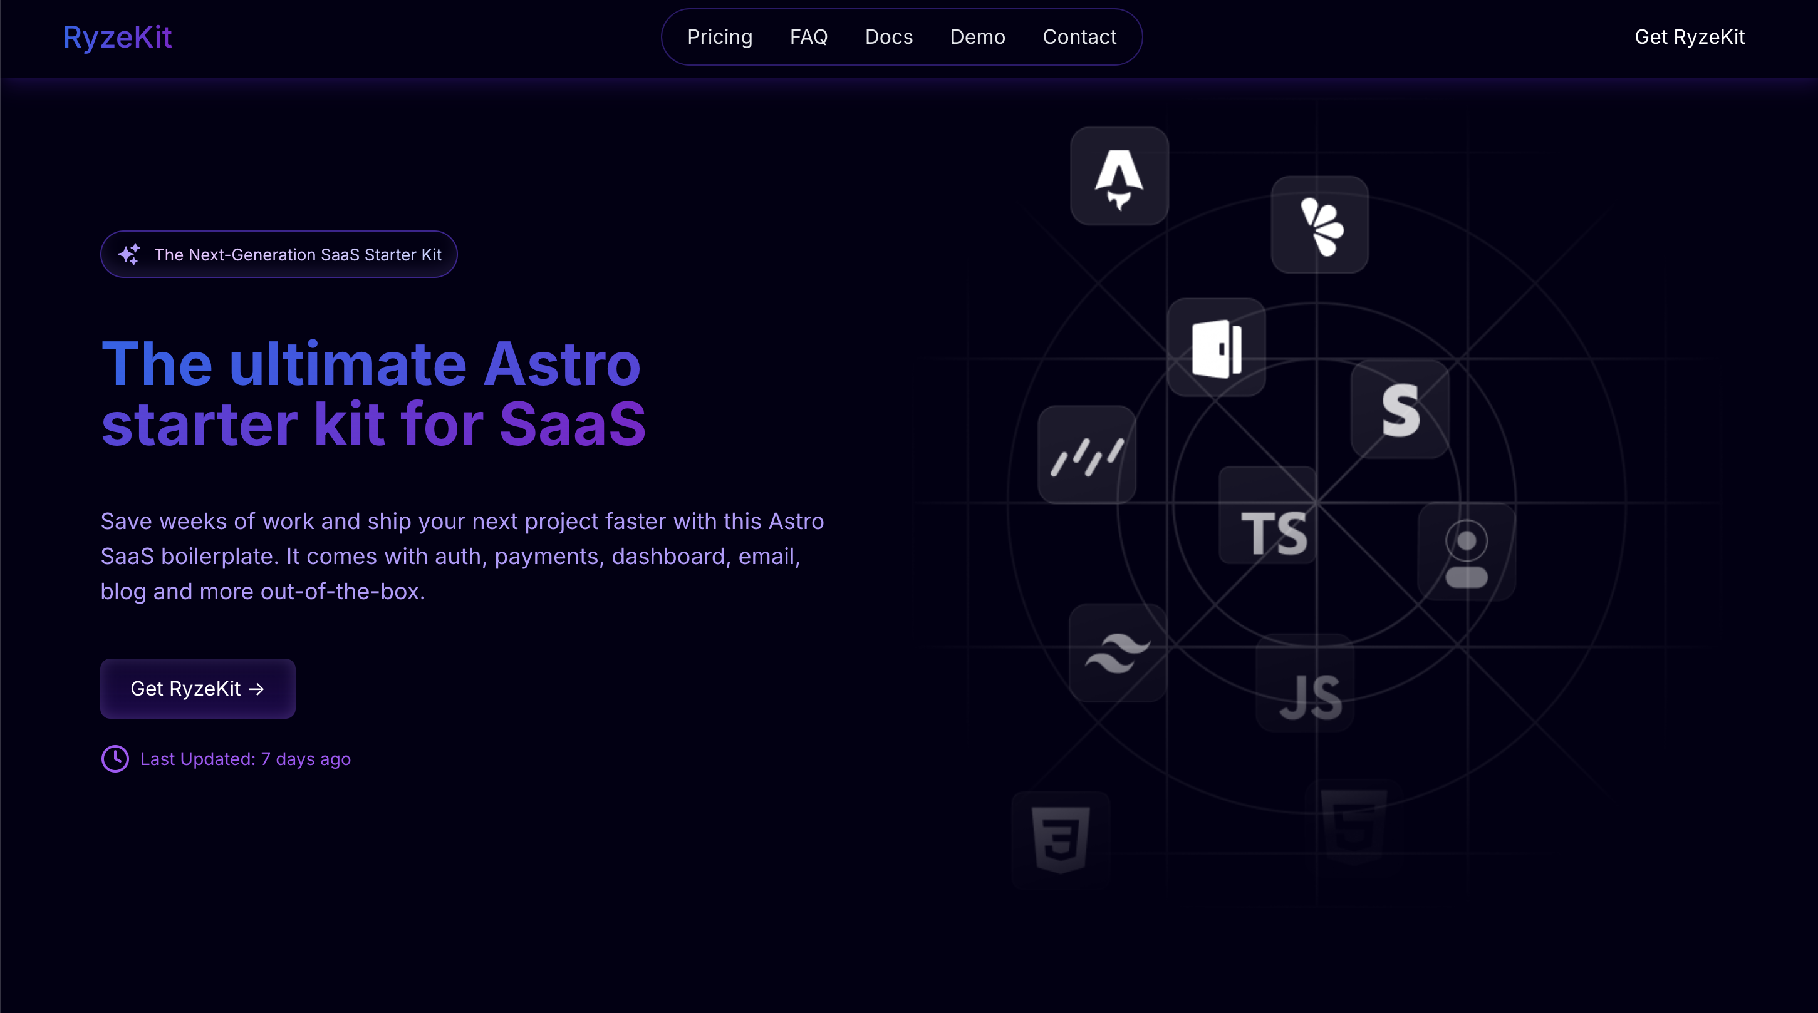Click the faded HTML5 shield tile

[x=1354, y=827]
